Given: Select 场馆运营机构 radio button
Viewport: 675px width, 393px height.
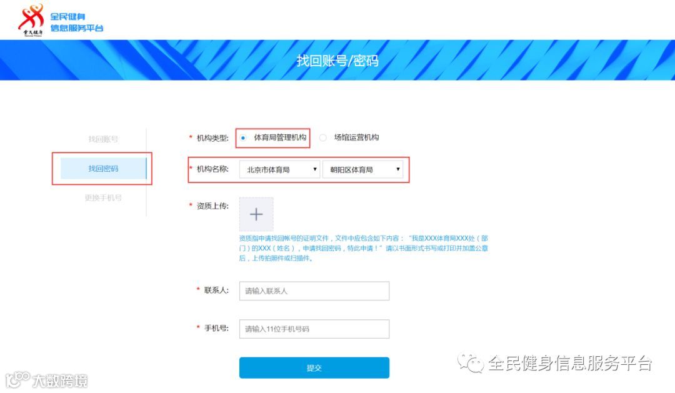Looking at the screenshot, I should coord(323,137).
